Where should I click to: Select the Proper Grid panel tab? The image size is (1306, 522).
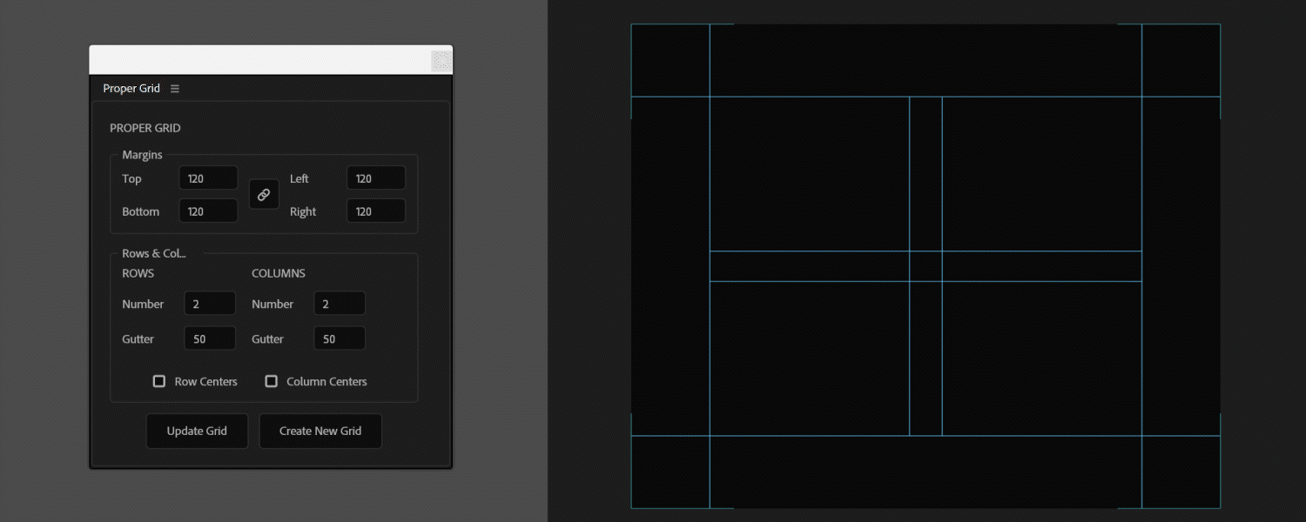coord(131,89)
